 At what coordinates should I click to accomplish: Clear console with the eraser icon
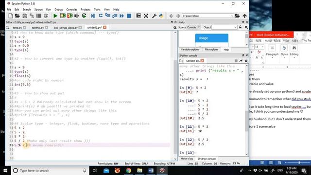tap(241, 61)
